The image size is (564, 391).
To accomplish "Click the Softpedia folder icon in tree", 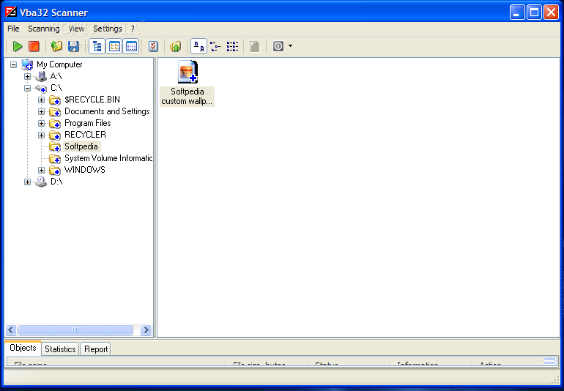I will point(55,146).
